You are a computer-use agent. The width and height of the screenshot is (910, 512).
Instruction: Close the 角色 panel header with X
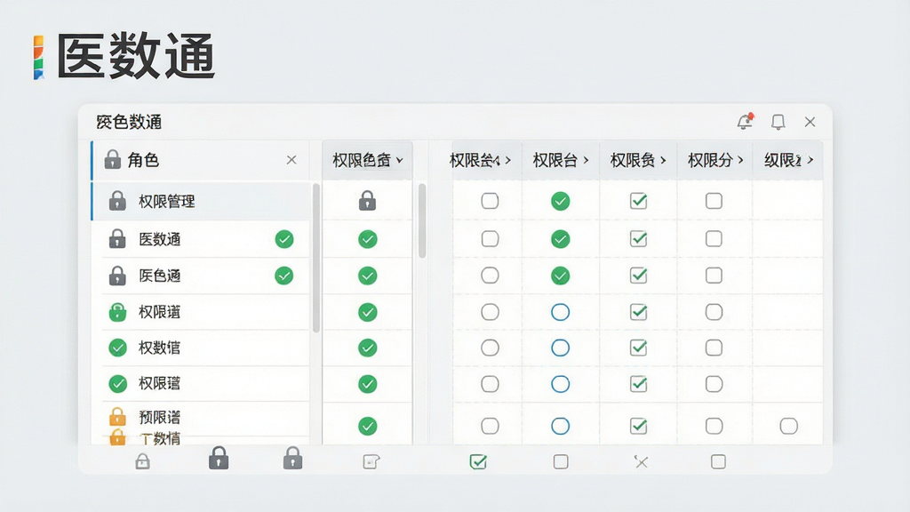tap(291, 160)
